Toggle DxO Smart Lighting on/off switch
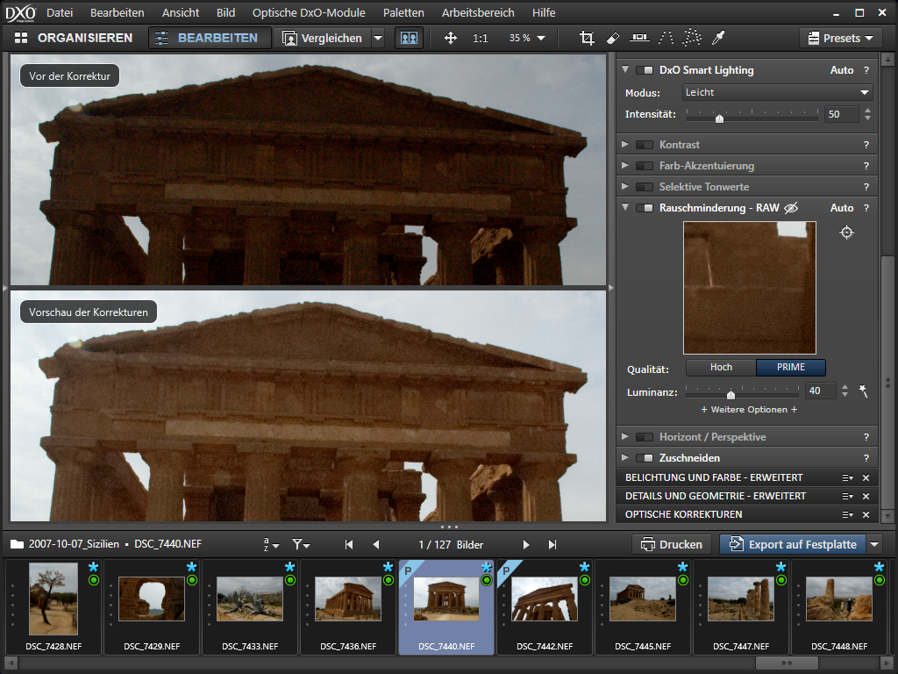Viewport: 898px width, 674px height. point(645,70)
